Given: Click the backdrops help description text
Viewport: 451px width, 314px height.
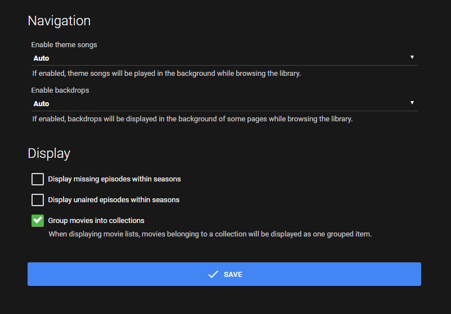Looking at the screenshot, I should [192, 119].
